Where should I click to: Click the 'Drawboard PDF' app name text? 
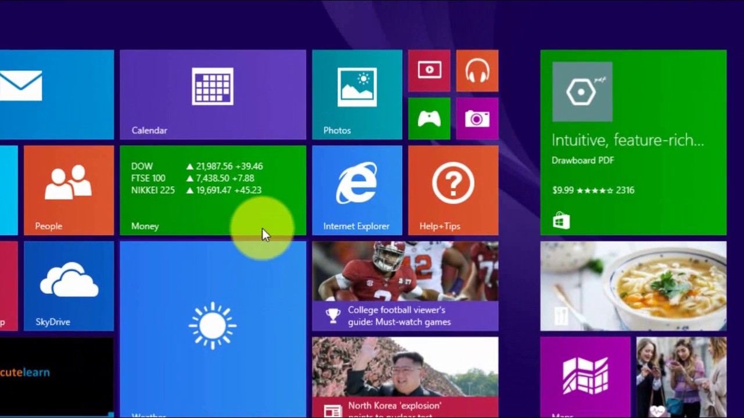582,160
